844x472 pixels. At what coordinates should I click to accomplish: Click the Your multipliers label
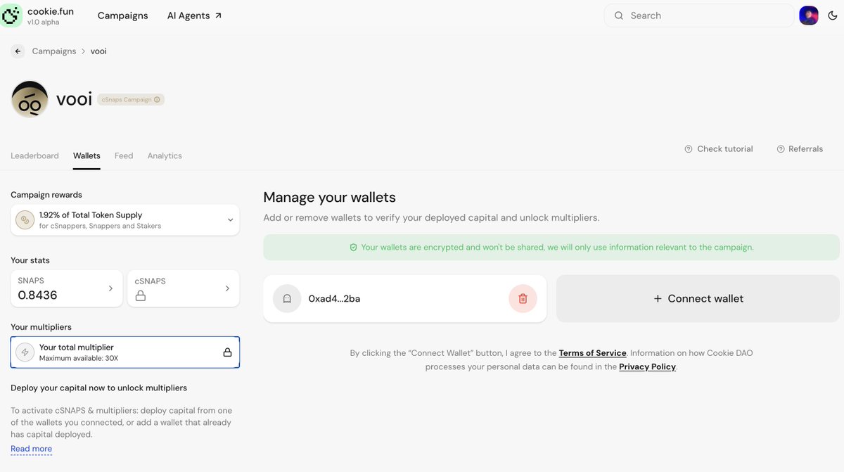click(41, 327)
